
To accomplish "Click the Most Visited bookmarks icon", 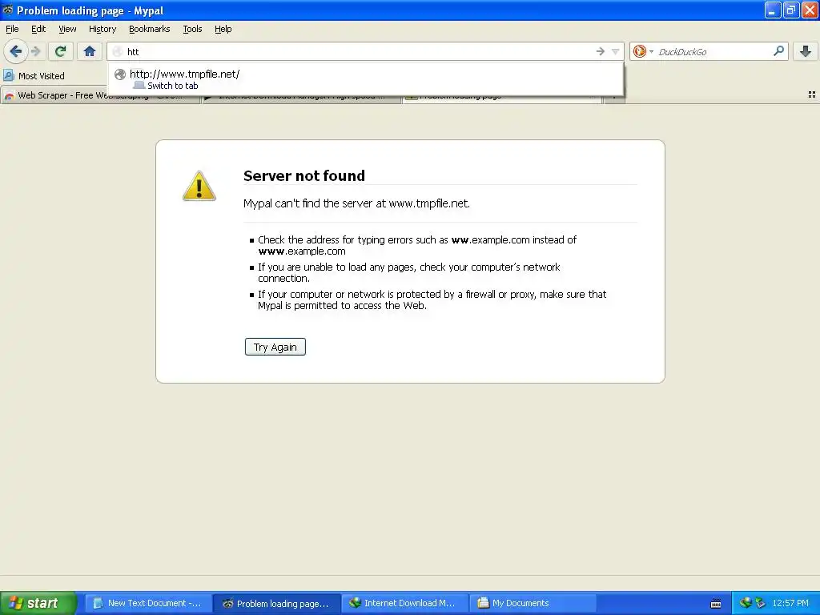I will 8,75.
